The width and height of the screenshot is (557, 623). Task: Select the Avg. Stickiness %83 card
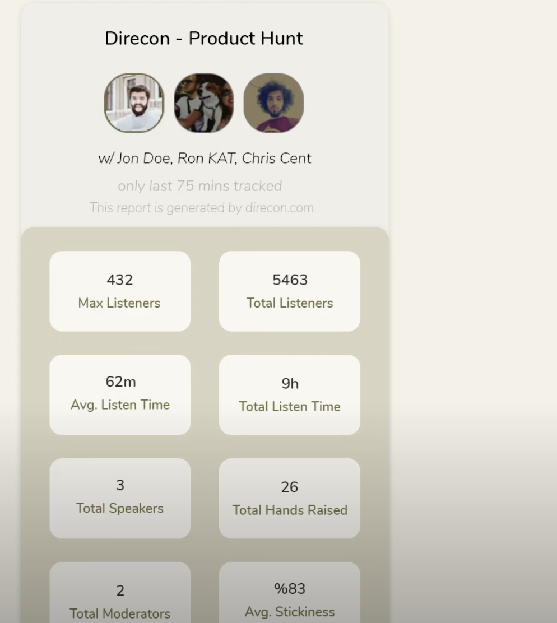tap(290, 592)
